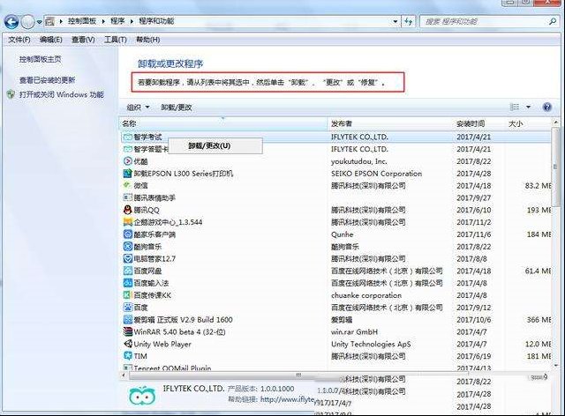Sort list by 发布者 column header
The width and height of the screenshot is (565, 416).
[x=390, y=123]
